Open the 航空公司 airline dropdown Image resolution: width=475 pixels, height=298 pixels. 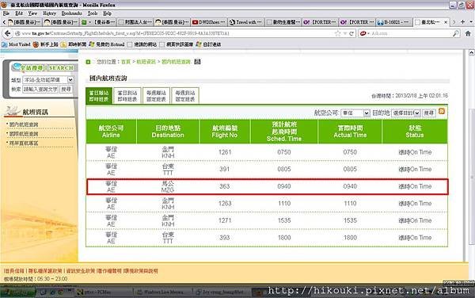(x=355, y=113)
